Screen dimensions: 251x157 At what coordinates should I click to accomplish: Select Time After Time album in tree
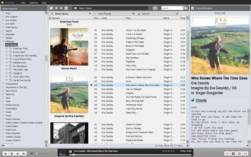(x=21, y=77)
